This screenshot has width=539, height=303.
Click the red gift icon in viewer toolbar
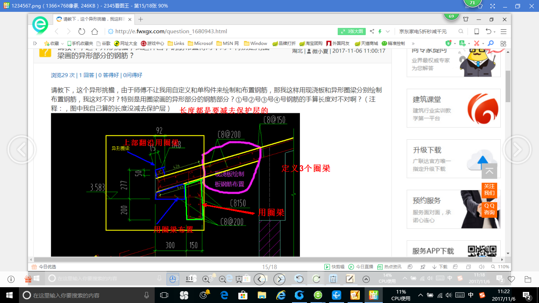pos(28,279)
